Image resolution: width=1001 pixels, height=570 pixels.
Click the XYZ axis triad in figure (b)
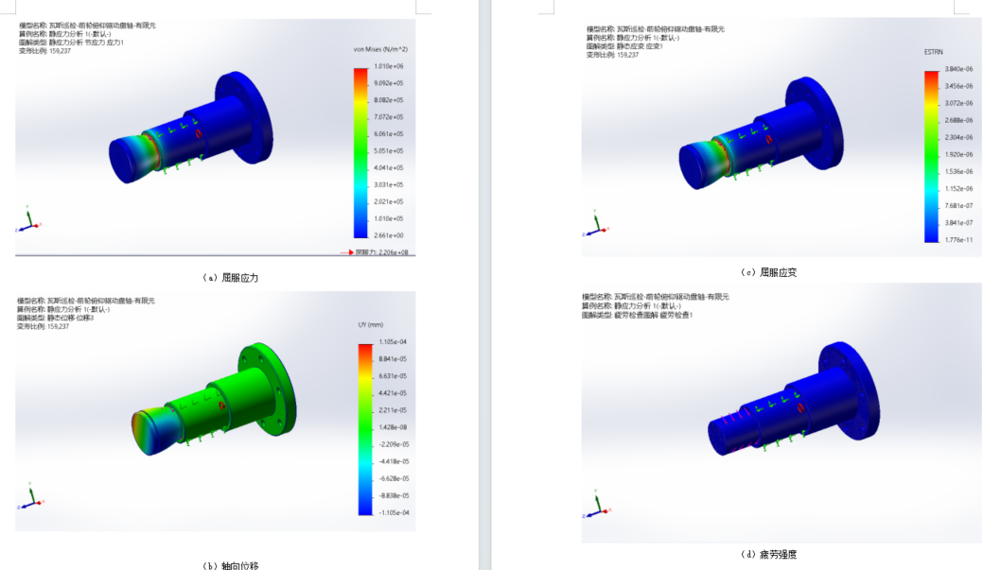coord(30,496)
